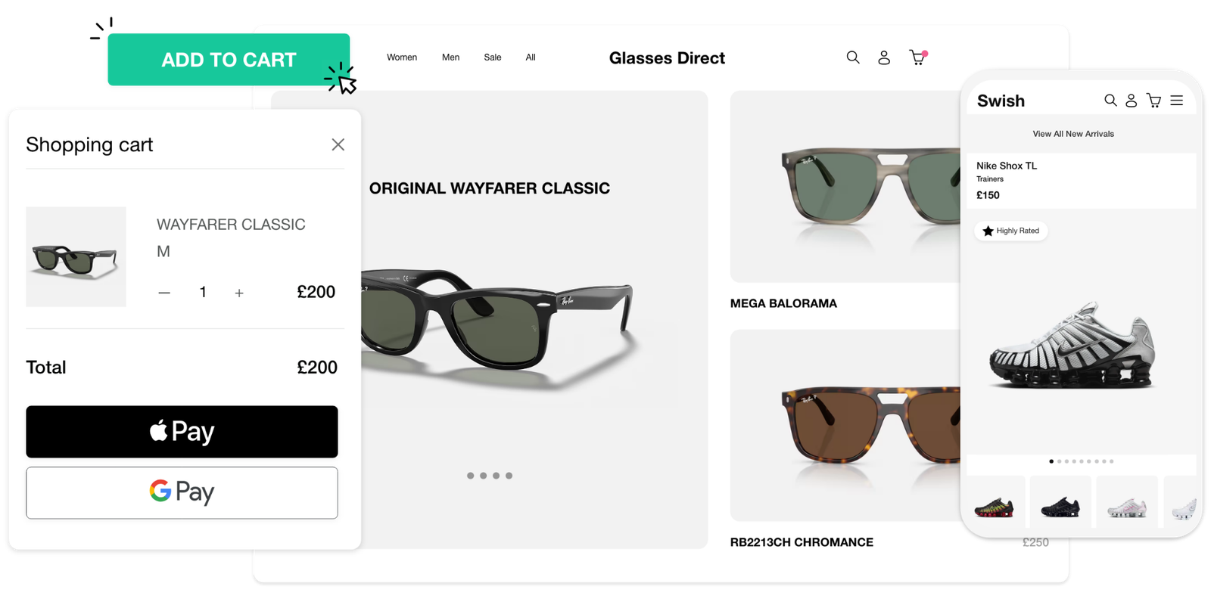Pay with the Apple Pay button

(182, 432)
